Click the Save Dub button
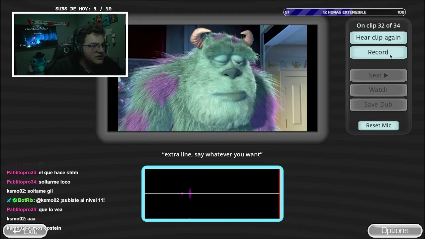Screen dimensions: 425x239 click(378, 104)
